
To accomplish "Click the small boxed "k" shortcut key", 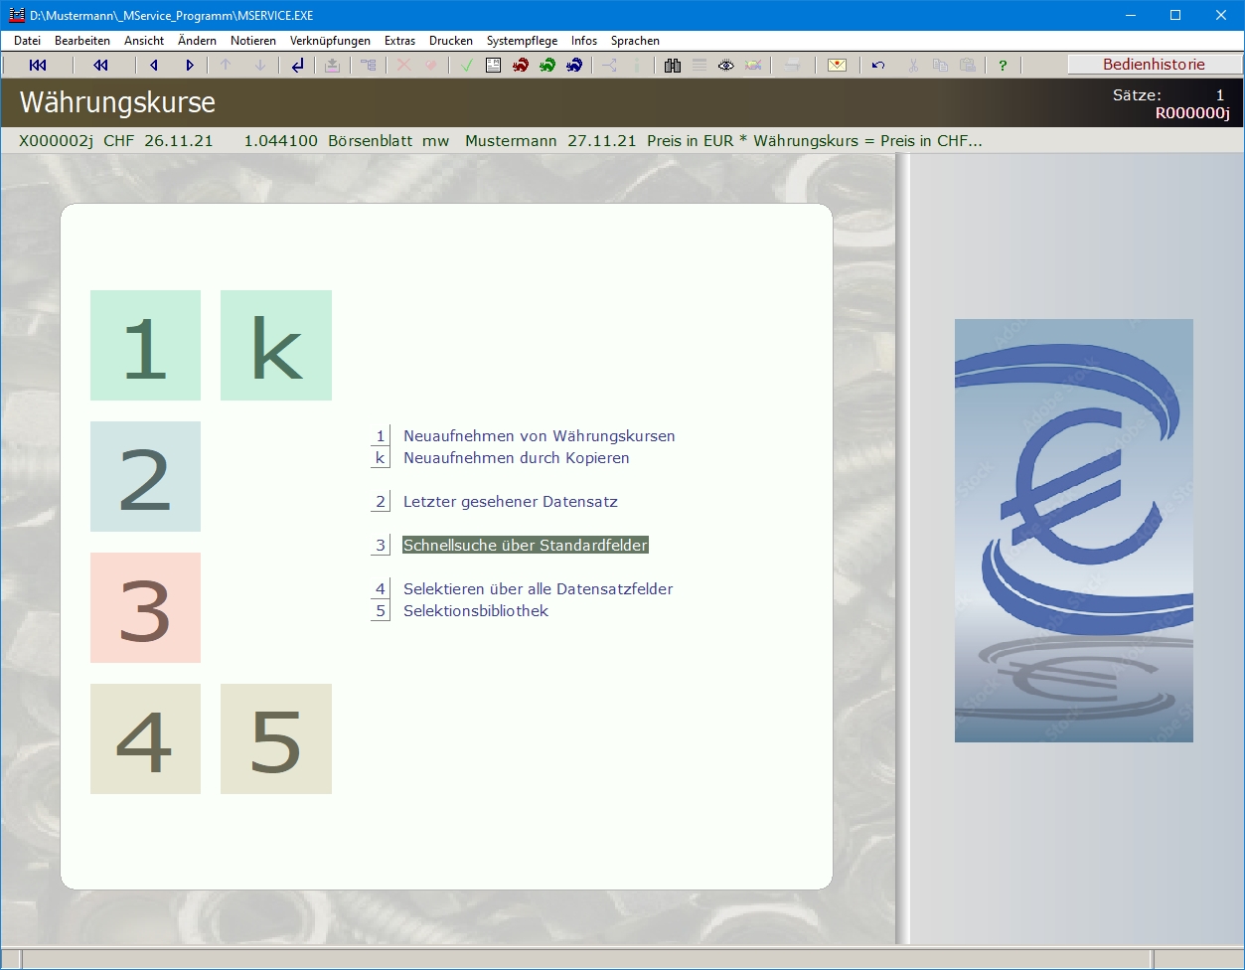I will point(380,458).
